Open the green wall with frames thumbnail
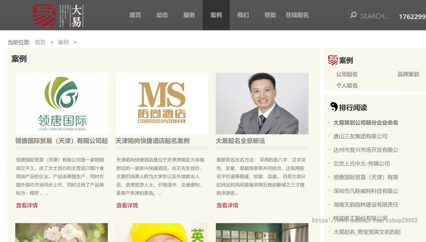The image size is (426, 242). pyautogui.click(x=262, y=232)
